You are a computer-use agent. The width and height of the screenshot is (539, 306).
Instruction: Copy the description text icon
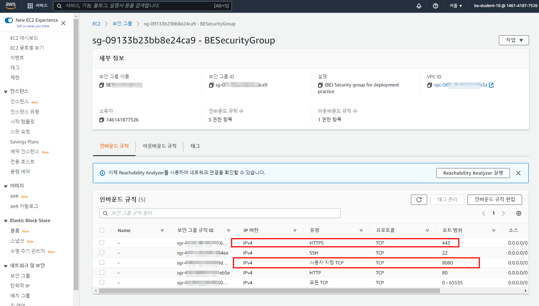pos(320,85)
